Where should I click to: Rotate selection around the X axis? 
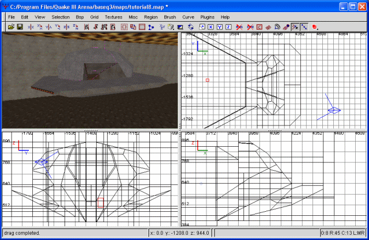tap(40, 27)
